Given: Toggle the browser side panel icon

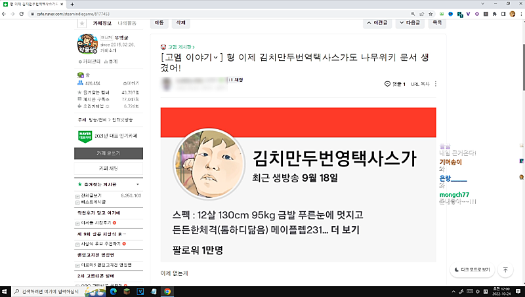Looking at the screenshot, I should (x=503, y=14).
